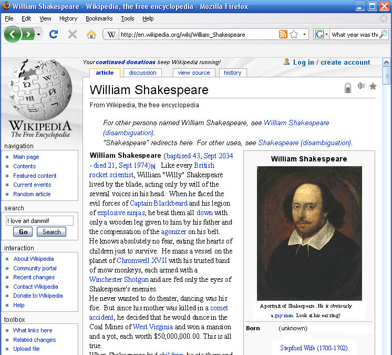Click the padlock protected-page icon
Viewport: 392px width, 355px height.
[348, 87]
